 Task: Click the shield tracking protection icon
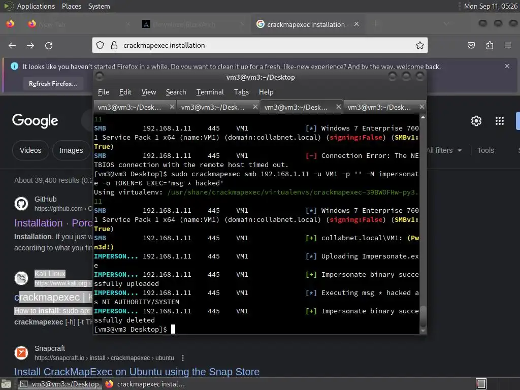100,45
